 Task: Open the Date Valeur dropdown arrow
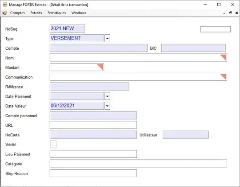tap(107, 106)
